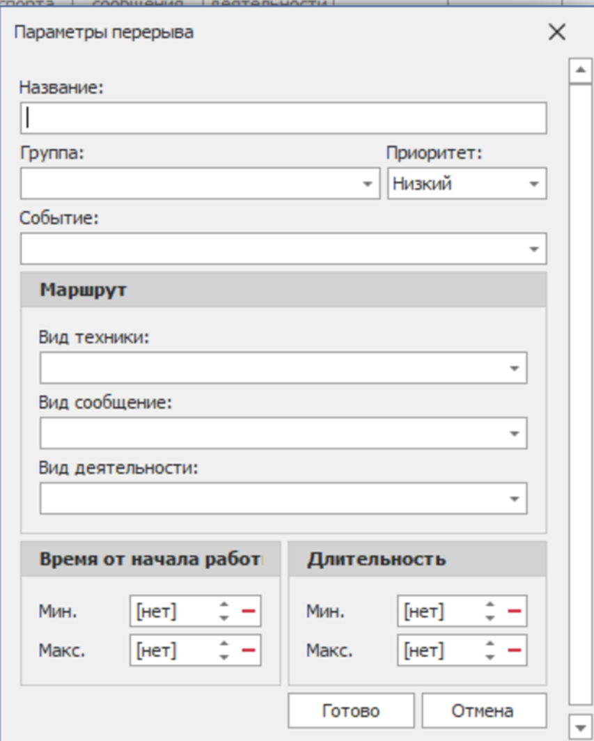Open the Группа dropdown list
This screenshot has height=741, width=594.
coord(367,185)
